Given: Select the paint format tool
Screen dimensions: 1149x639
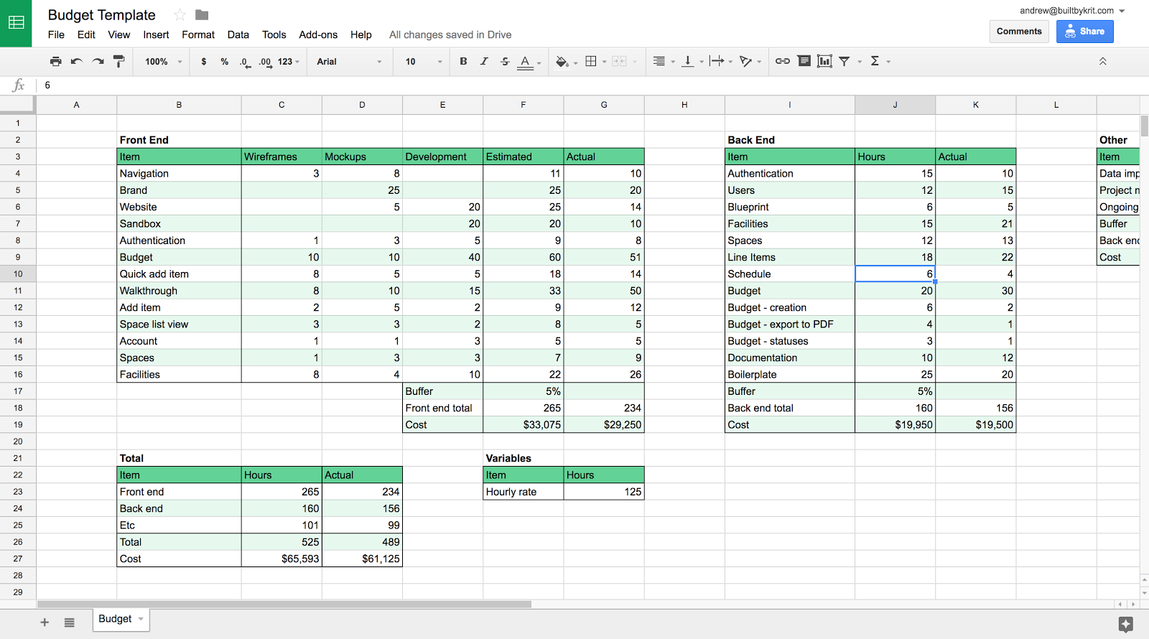Looking at the screenshot, I should [x=119, y=62].
